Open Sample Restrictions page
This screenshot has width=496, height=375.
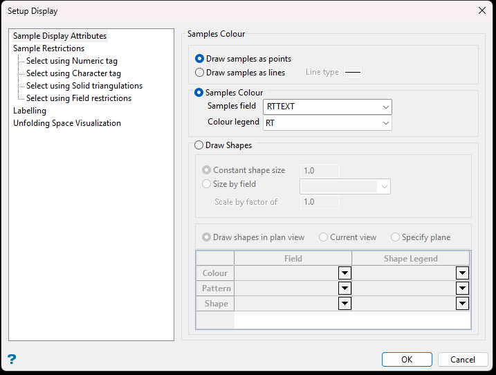(48, 48)
